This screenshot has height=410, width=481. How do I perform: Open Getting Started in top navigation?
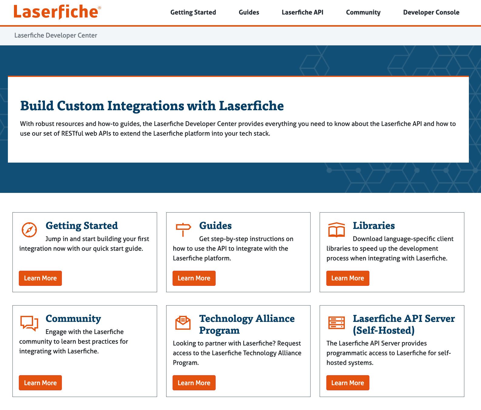(x=193, y=12)
